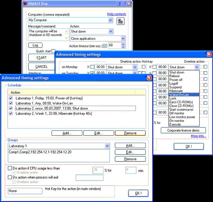Expand the Close applications dropdown
213x202 pixels.
coord(123,39)
